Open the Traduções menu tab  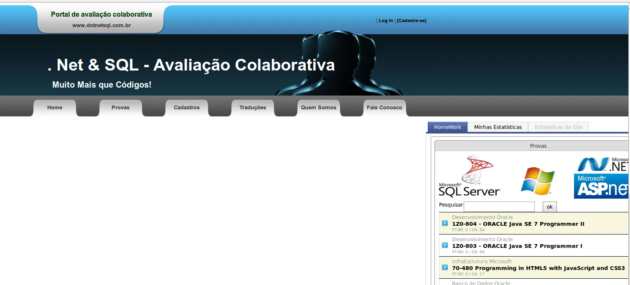pyautogui.click(x=253, y=108)
